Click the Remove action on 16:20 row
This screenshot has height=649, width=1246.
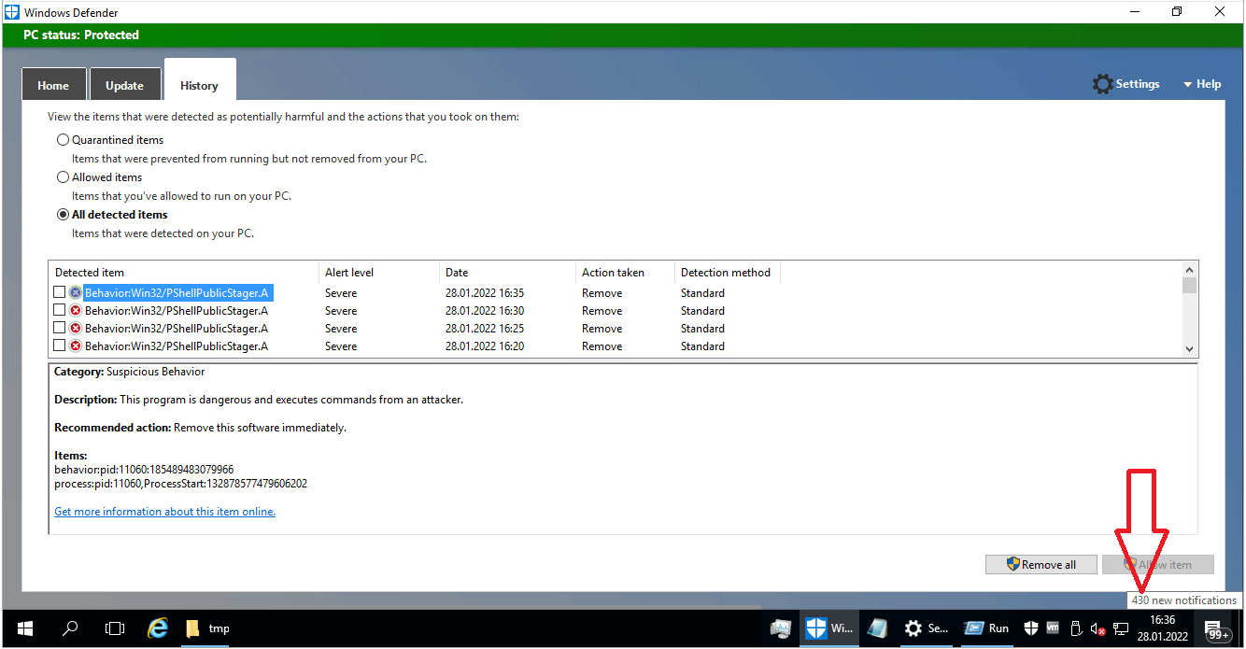602,346
